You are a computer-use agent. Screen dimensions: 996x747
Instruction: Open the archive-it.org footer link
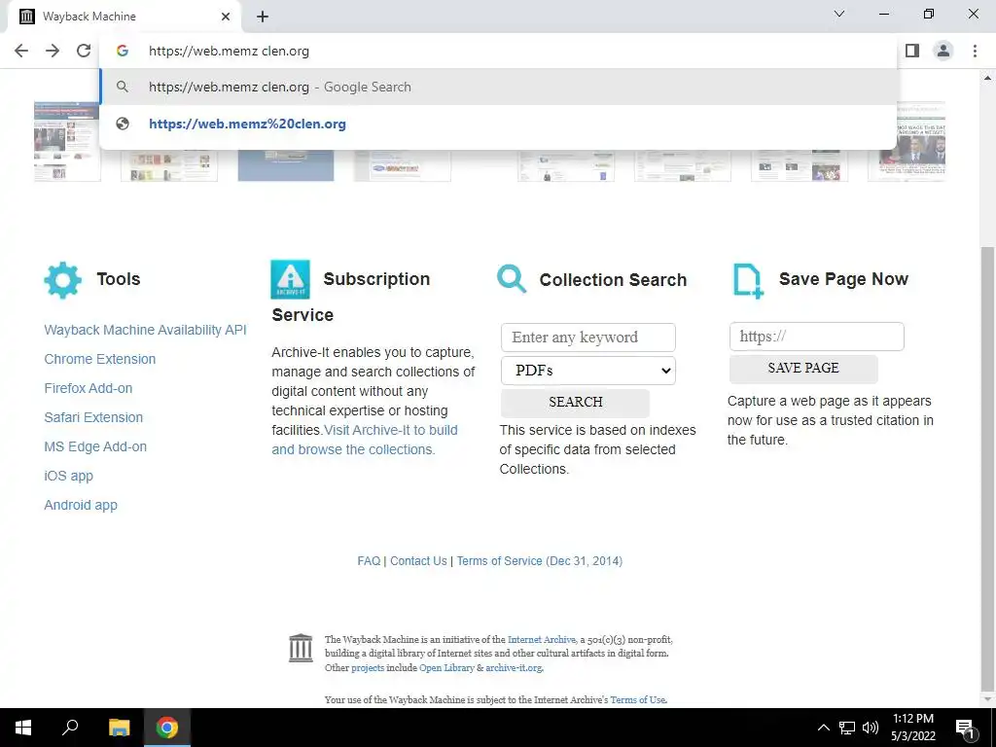point(514,667)
